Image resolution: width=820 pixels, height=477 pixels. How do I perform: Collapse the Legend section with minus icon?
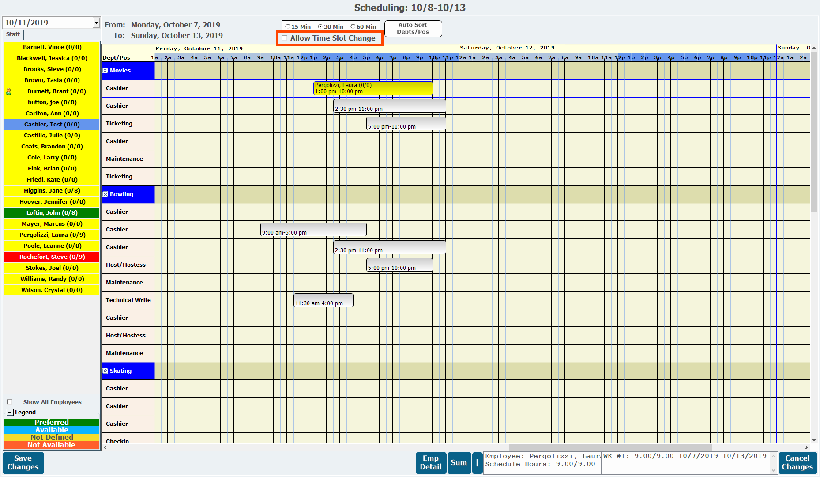pyautogui.click(x=10, y=413)
